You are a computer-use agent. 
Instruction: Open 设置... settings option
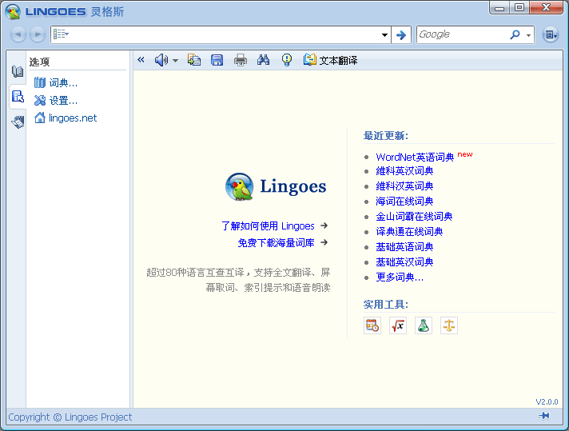55,100
